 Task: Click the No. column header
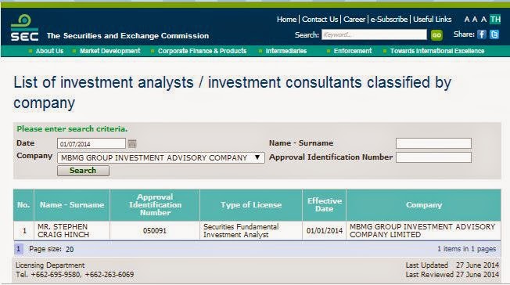coord(23,205)
